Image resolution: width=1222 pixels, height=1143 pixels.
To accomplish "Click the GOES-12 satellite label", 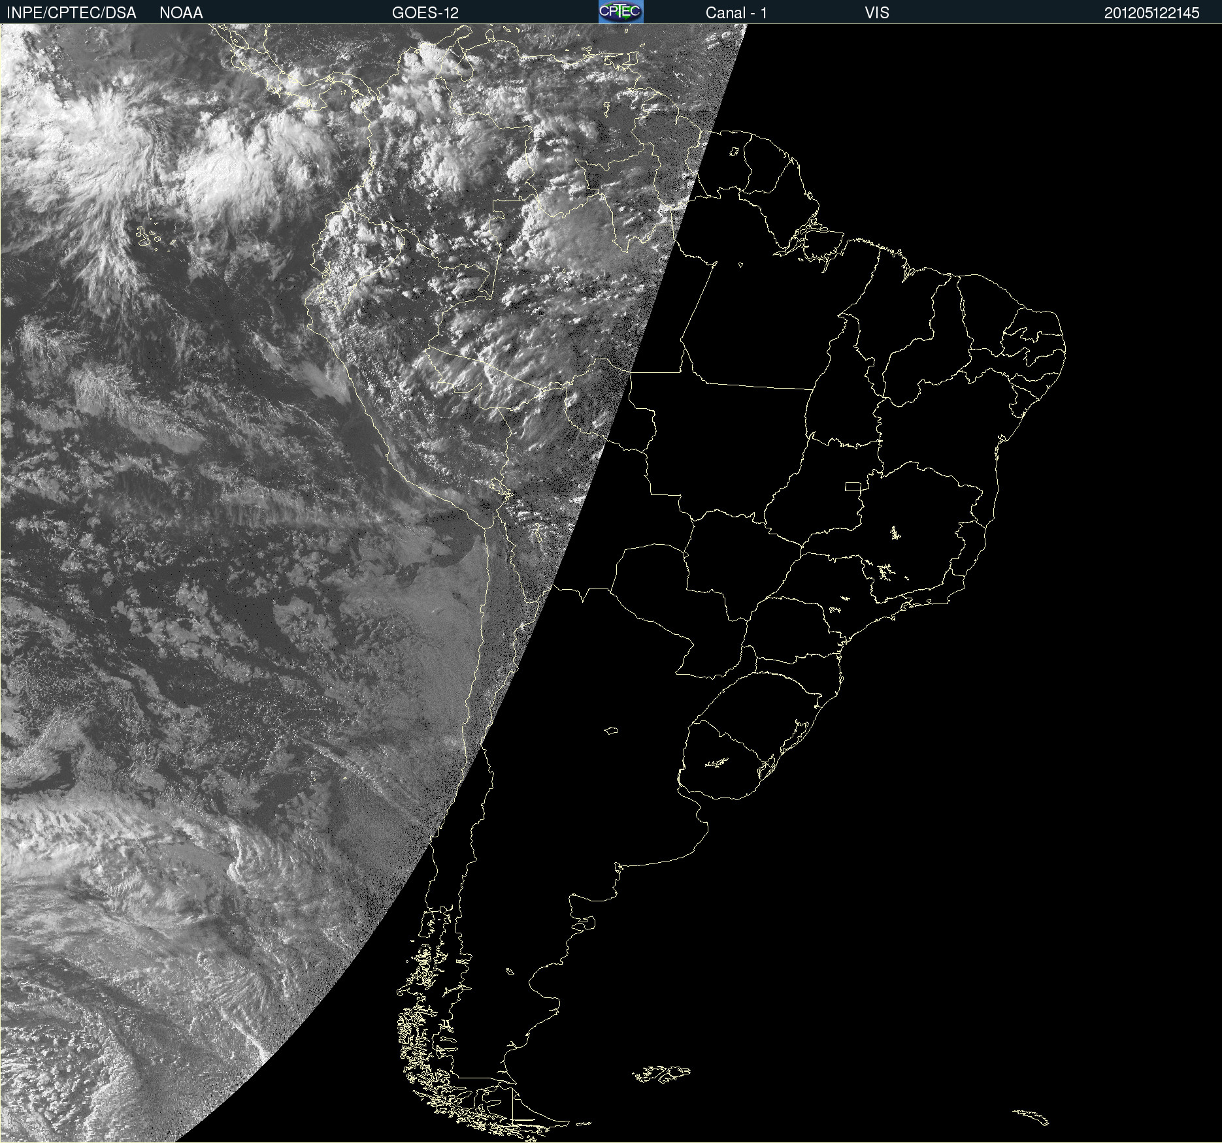I will (x=425, y=13).
